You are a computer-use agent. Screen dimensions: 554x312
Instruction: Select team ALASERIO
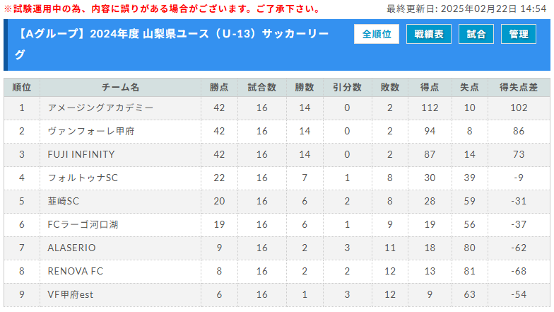coord(72,248)
